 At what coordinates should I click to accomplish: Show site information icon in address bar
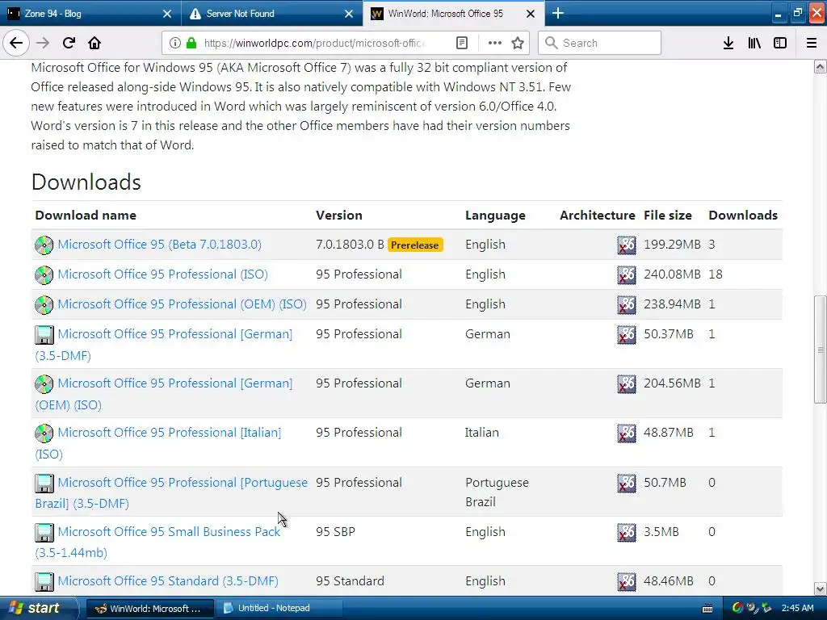click(x=175, y=43)
